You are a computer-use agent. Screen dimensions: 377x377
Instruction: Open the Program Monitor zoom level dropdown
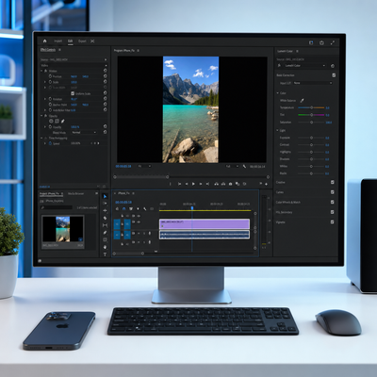(x=144, y=166)
